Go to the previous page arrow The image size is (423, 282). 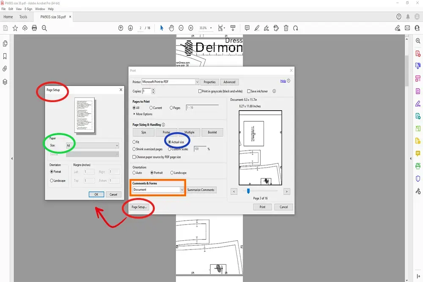(121, 28)
